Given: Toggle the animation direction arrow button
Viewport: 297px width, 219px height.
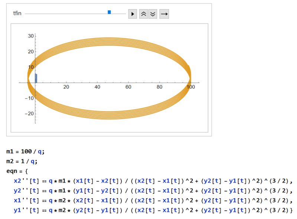Looking at the screenshot, I should [x=164, y=14].
